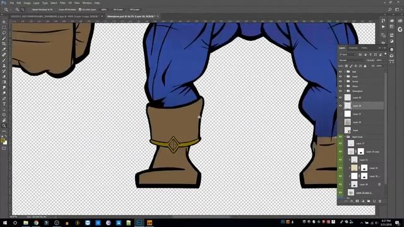
Task: Select the Horizontal Type tool
Action: pos(4,104)
